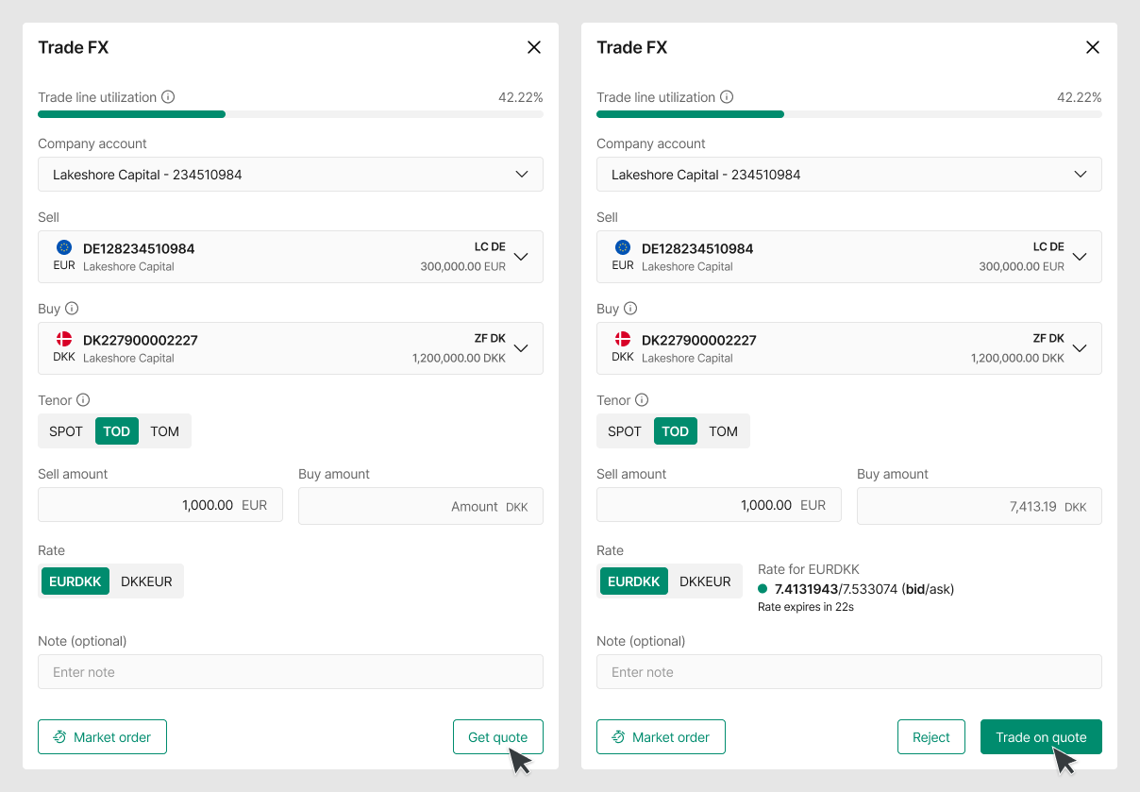The image size is (1140, 792).
Task: Click Reject button
Action: pos(931,737)
